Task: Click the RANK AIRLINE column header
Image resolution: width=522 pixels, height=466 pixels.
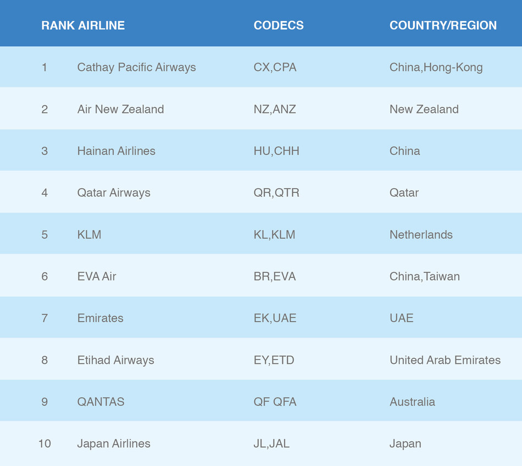Action: [83, 25]
